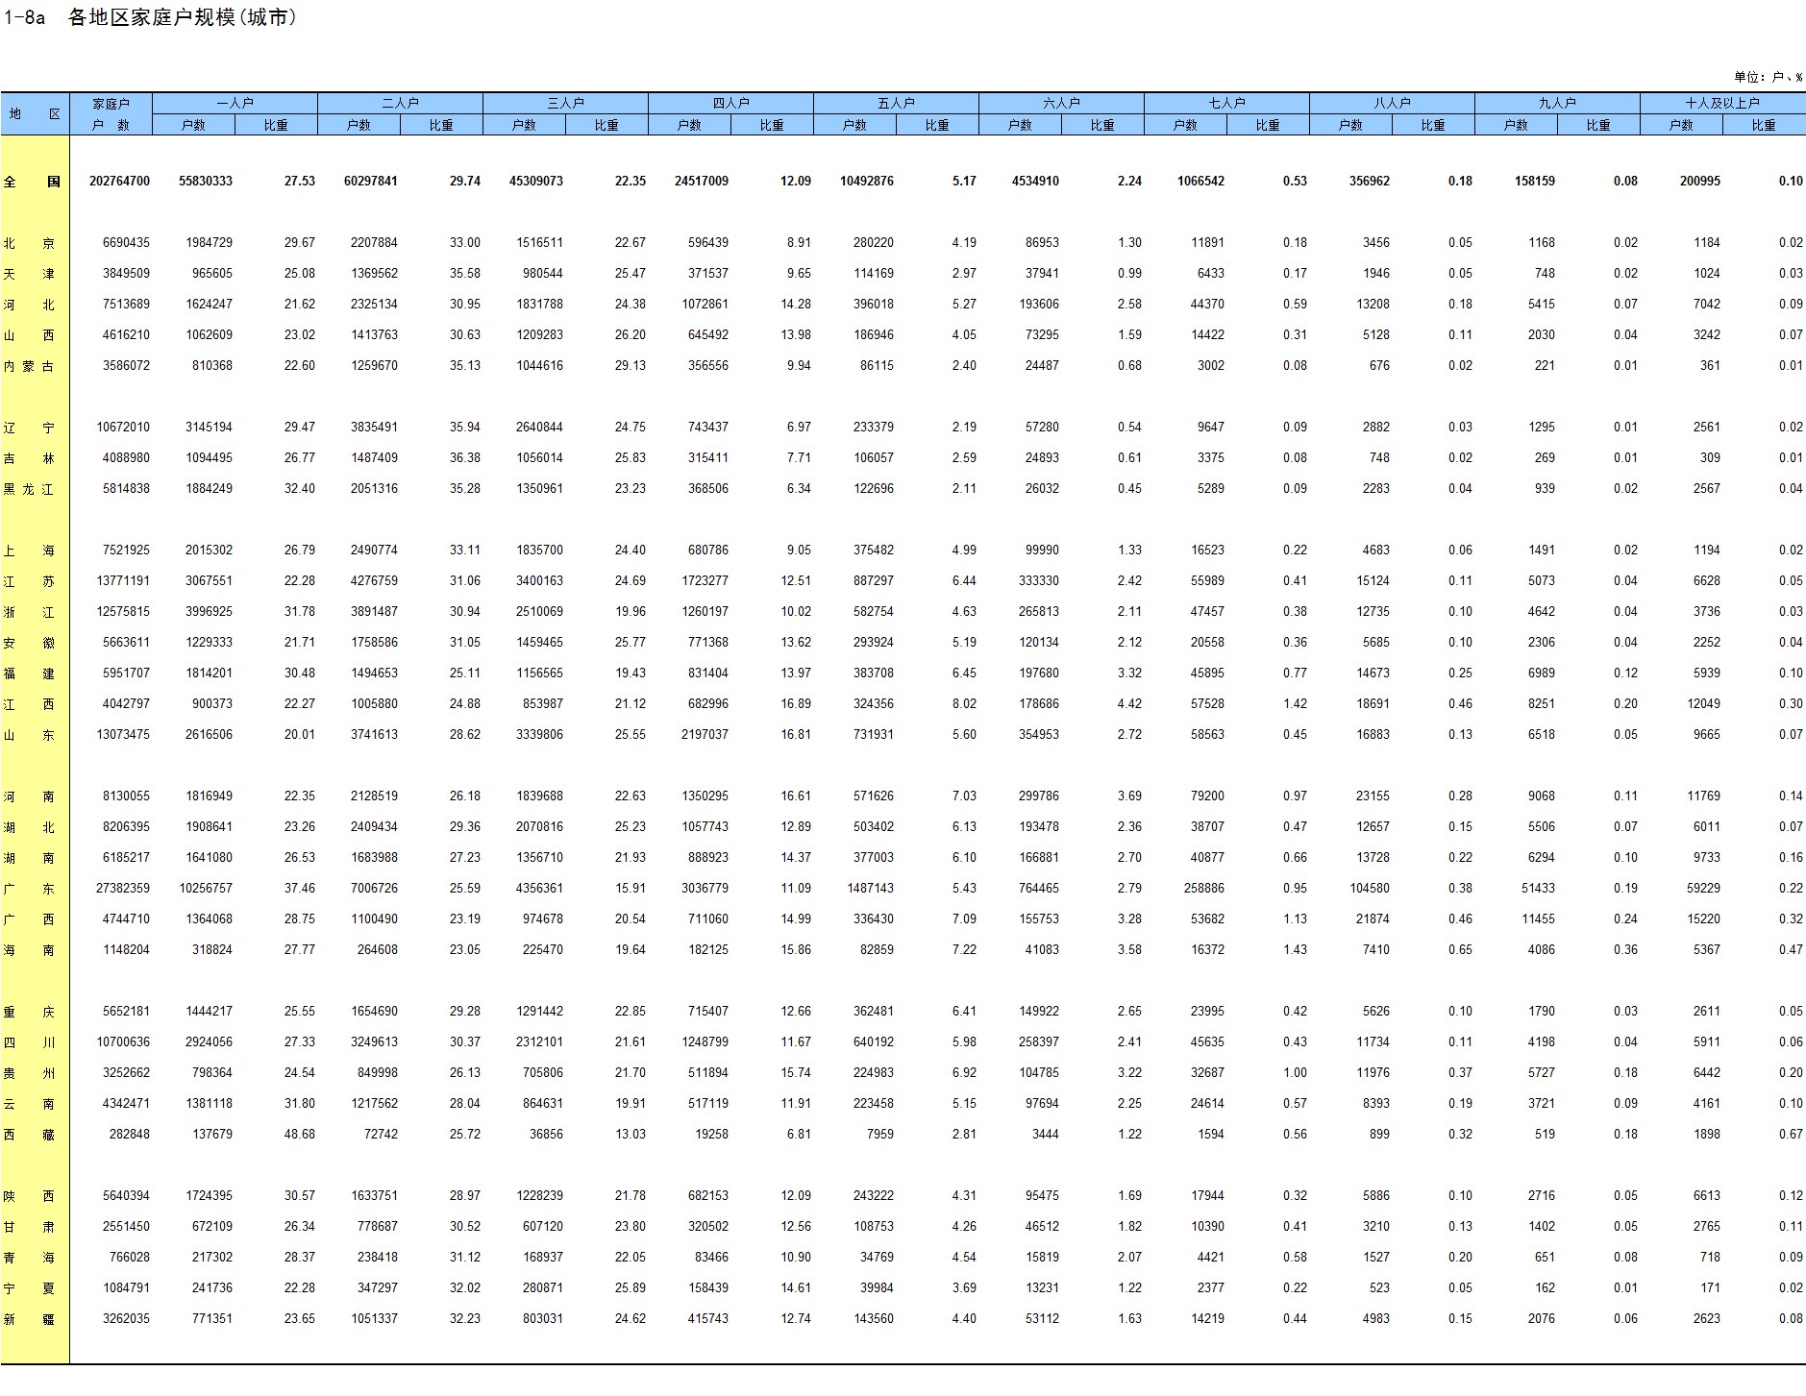Screen dimensions: 1806x1396
Task: Select the 十人及以上户 header cell
Action: [1721, 103]
